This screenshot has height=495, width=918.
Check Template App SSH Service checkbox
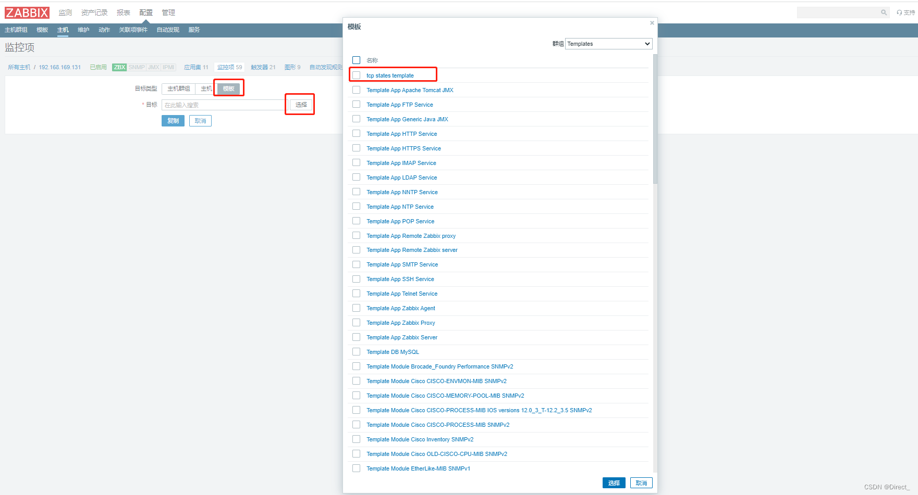(x=357, y=279)
